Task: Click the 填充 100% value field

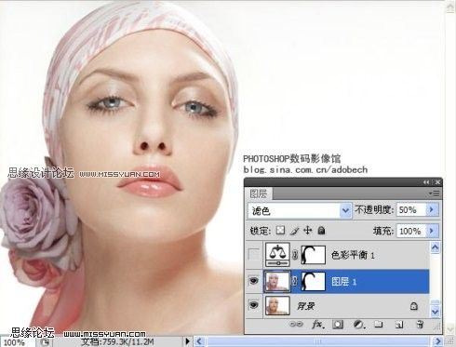Action: tap(411, 231)
